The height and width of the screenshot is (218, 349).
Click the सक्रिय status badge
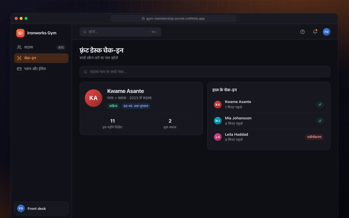113,106
